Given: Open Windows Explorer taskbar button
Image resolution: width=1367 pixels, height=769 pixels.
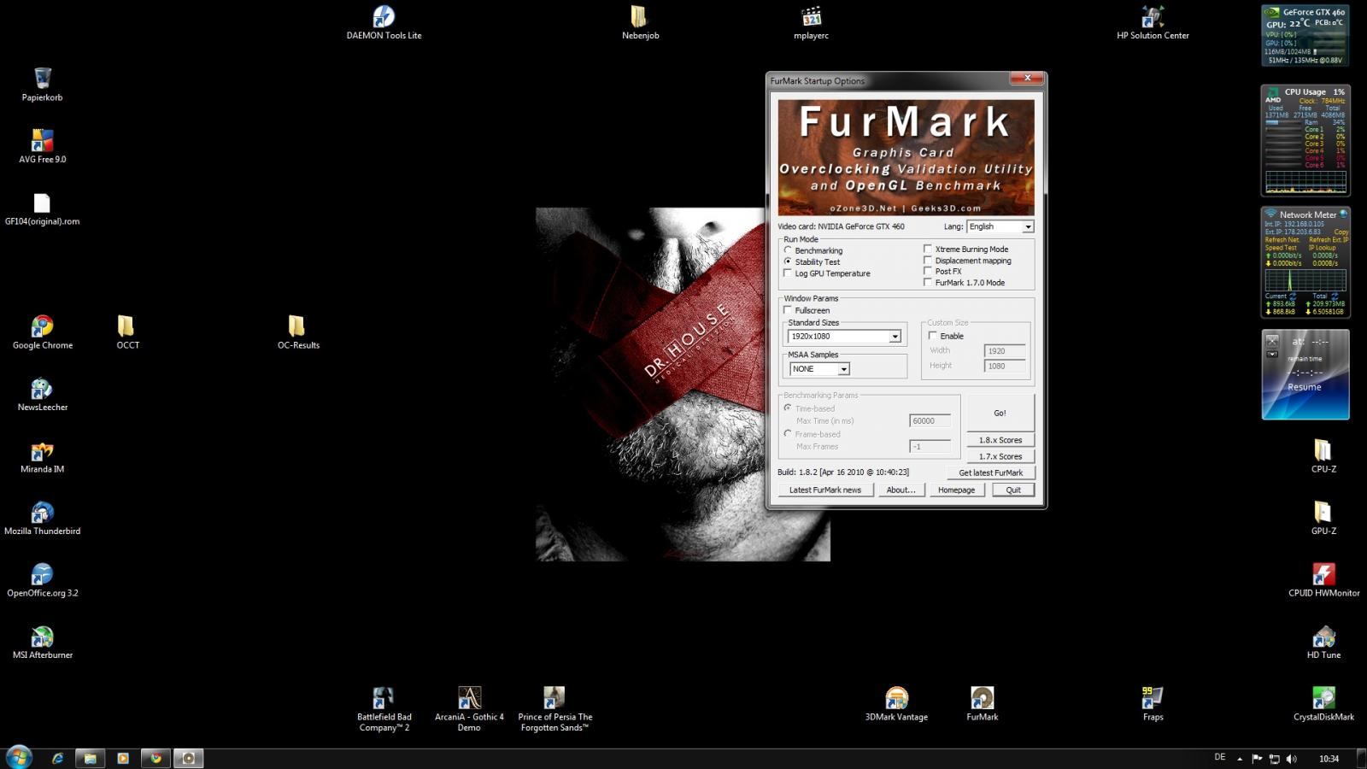Looking at the screenshot, I should pyautogui.click(x=90, y=758).
